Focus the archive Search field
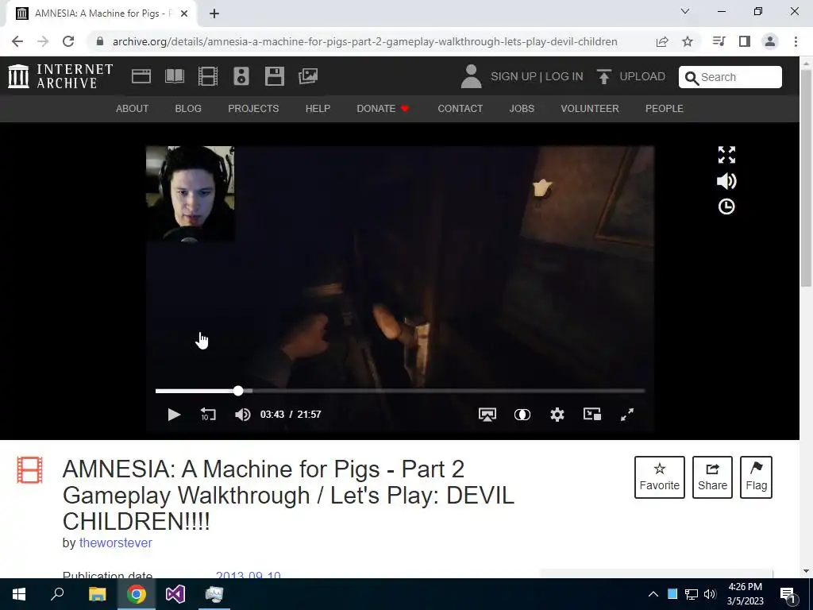 tap(730, 77)
